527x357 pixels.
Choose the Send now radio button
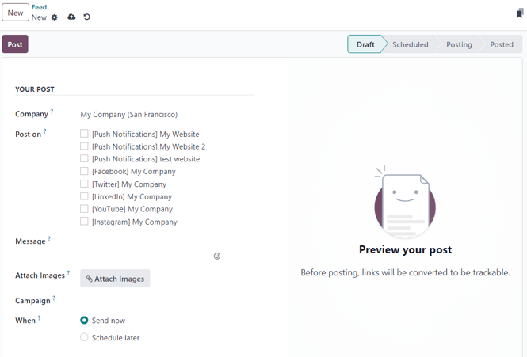coord(84,321)
